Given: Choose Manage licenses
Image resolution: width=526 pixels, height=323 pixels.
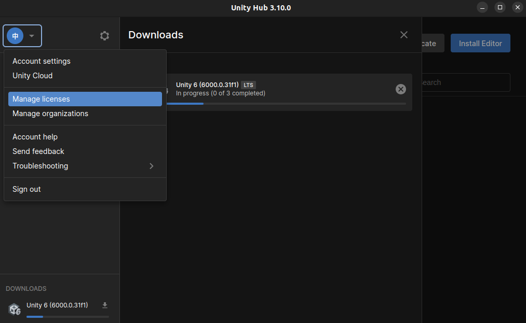Looking at the screenshot, I should coord(41,99).
